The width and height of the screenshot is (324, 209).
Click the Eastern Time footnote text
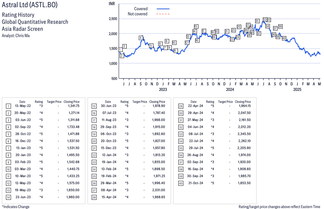point(280,207)
